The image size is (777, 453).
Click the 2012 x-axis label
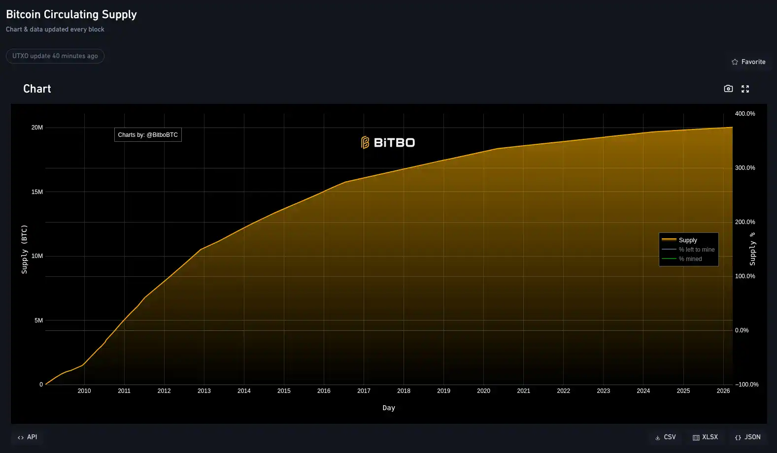pyautogui.click(x=164, y=391)
